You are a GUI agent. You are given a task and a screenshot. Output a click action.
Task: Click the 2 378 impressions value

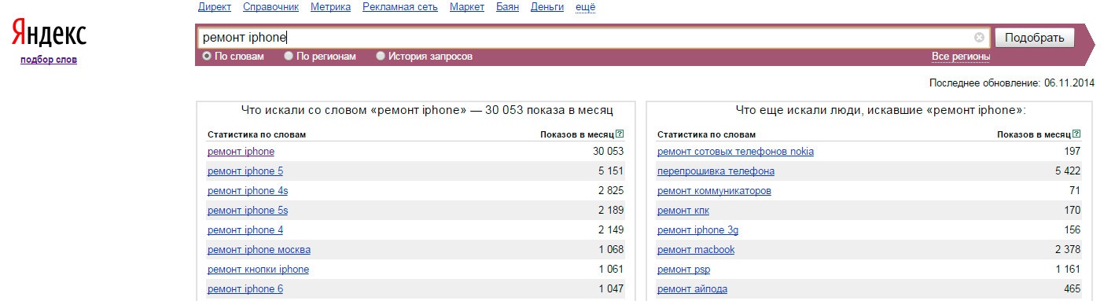(1068, 250)
